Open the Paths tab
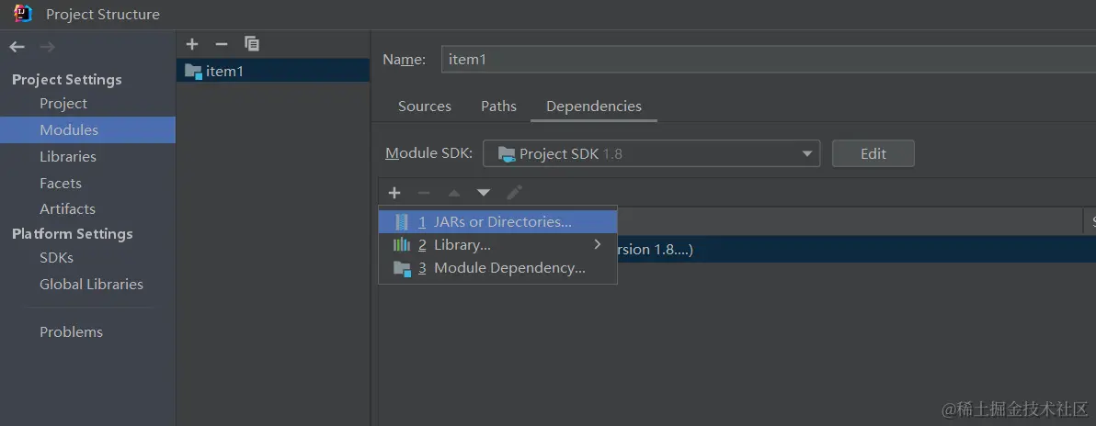1096x426 pixels. (498, 106)
